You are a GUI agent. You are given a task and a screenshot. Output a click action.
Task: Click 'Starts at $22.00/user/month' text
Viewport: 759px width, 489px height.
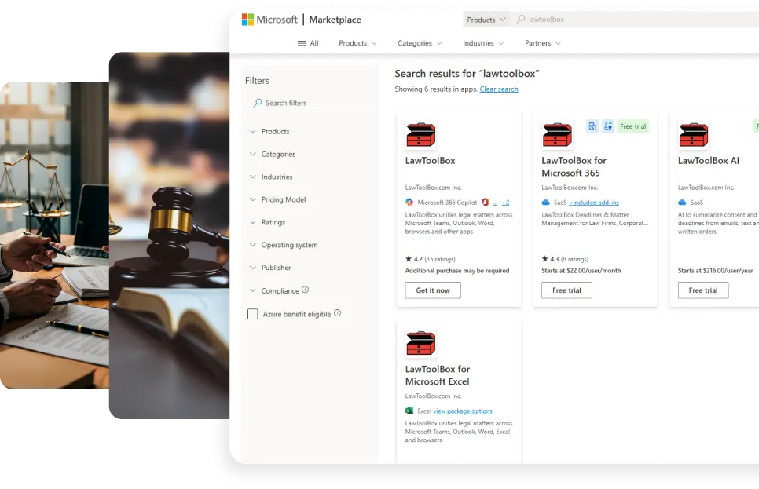point(581,270)
